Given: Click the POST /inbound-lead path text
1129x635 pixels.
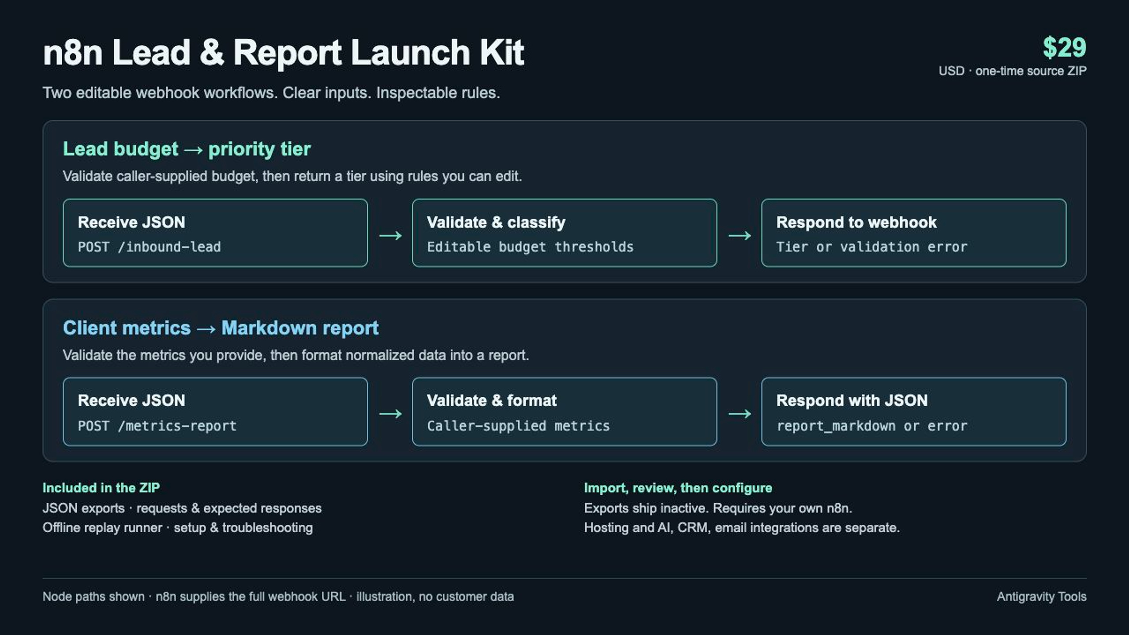Looking at the screenshot, I should [x=149, y=247].
